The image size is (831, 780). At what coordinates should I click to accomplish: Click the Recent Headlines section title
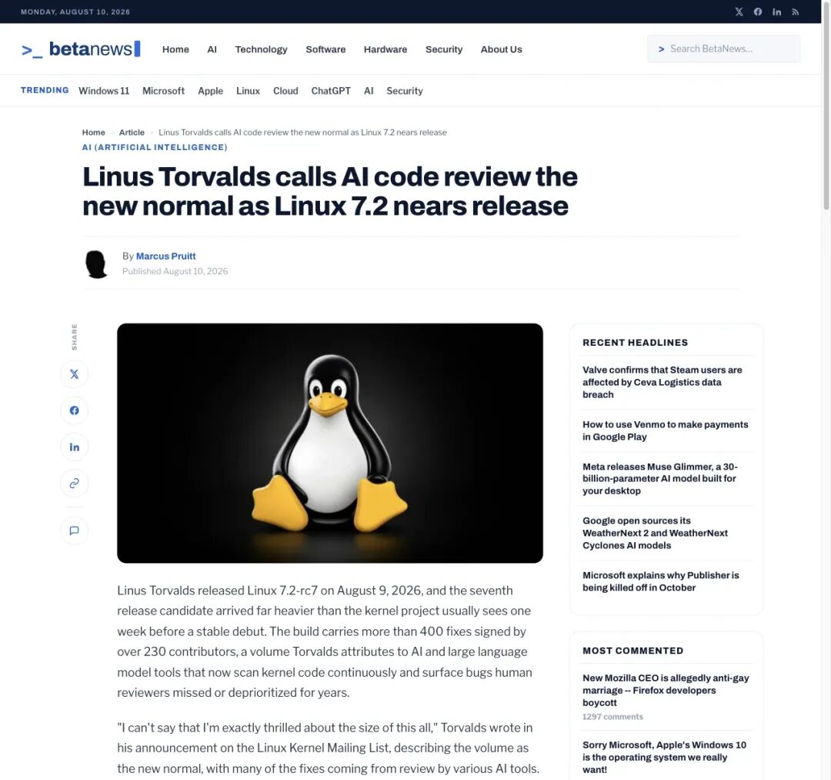pyautogui.click(x=635, y=343)
